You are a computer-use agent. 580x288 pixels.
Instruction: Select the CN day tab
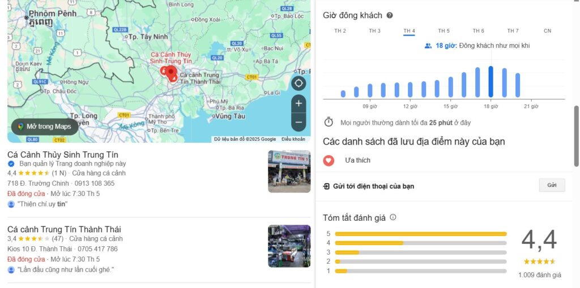pos(547,31)
